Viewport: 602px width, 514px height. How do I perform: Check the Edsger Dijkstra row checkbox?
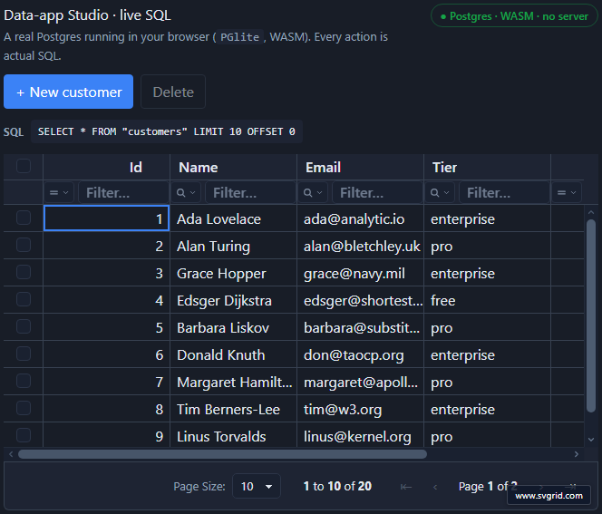[x=24, y=299]
